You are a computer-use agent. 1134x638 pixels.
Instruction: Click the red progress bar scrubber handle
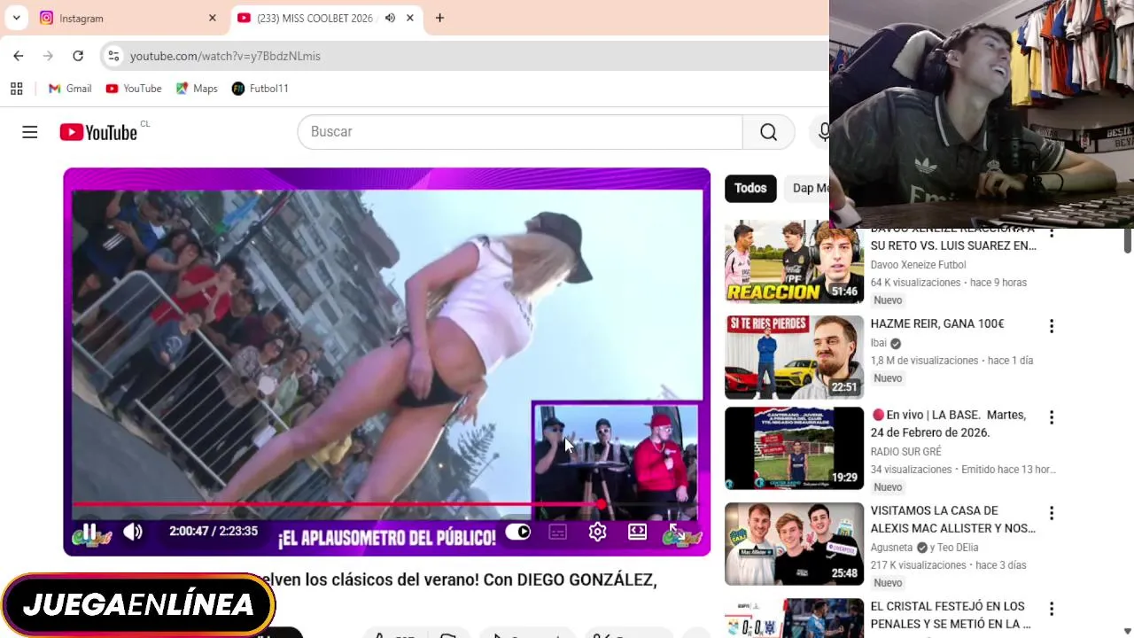coord(602,504)
